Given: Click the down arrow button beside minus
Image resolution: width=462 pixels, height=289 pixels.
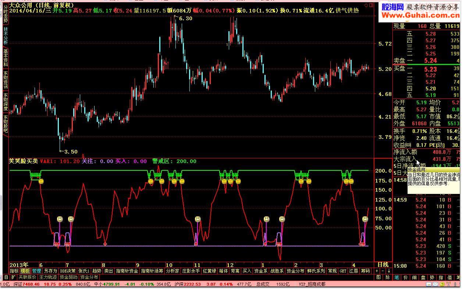Looking at the screenshot, I should pyautogui.click(x=389, y=271).
